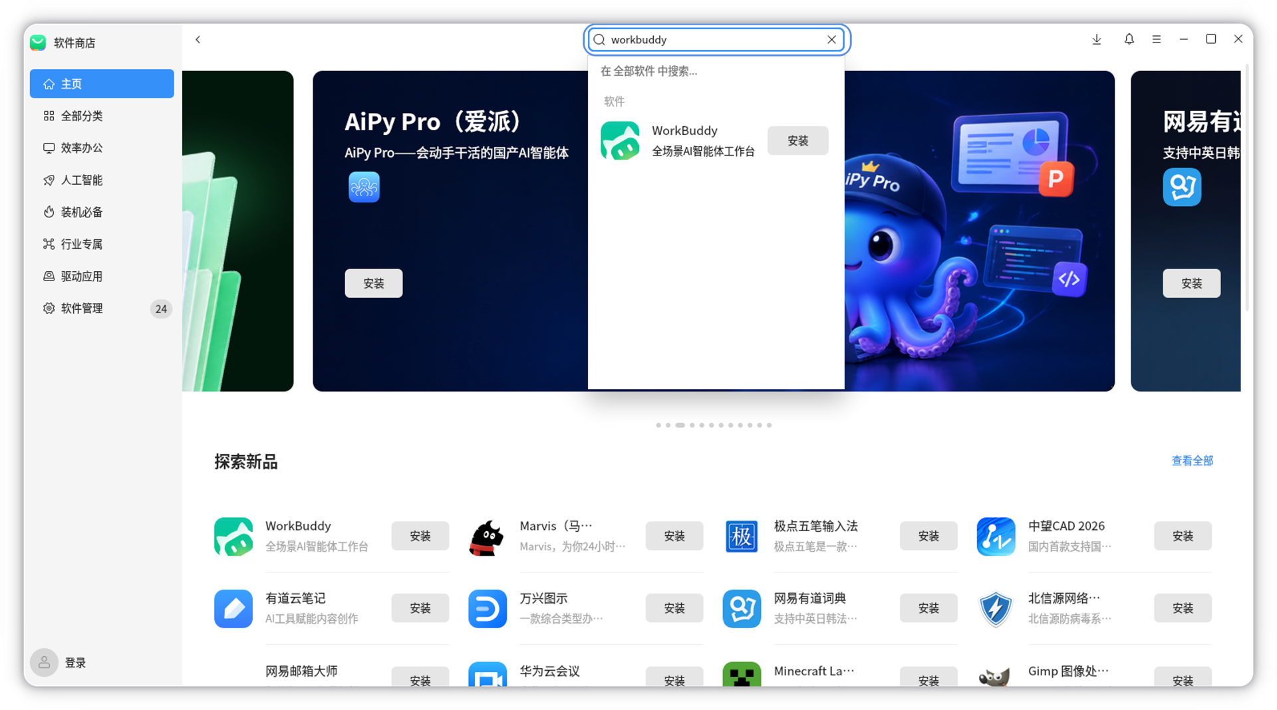Install WorkBuddy in 探索新品 list
1277x710 pixels.
tap(420, 536)
